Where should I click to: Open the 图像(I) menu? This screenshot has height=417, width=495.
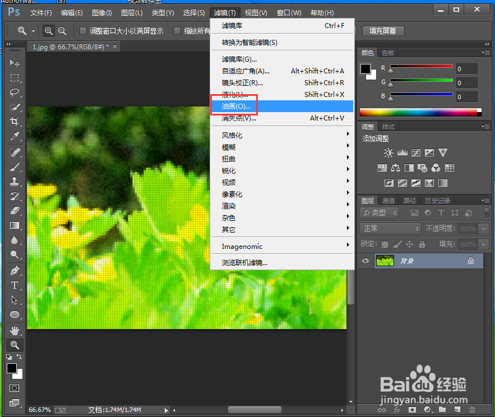pos(101,13)
